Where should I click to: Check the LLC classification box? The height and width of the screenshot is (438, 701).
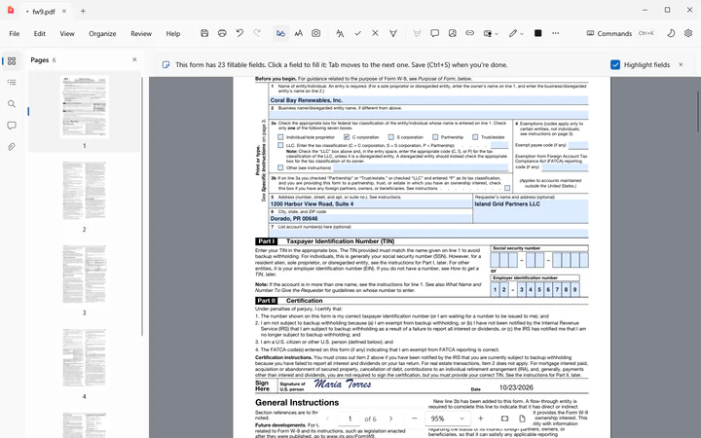pyautogui.click(x=280, y=145)
